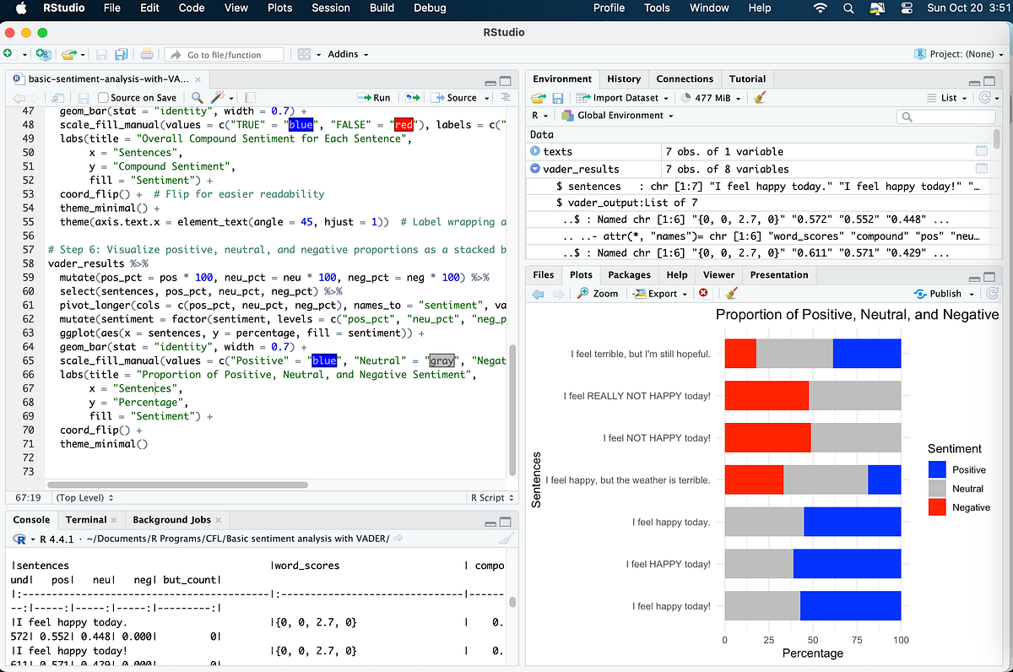Click the Source button to run the script
The height and width of the screenshot is (672, 1013).
455,97
